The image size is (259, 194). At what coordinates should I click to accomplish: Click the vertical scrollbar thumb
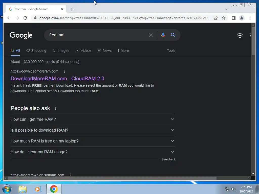253,41
